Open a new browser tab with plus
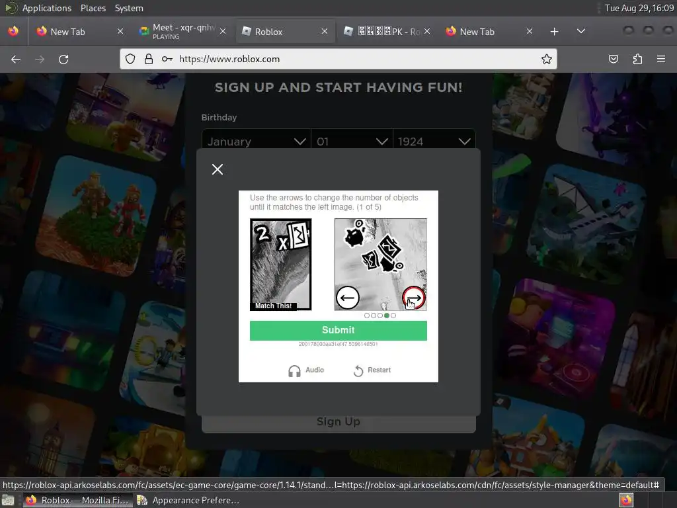The width and height of the screenshot is (677, 508). [555, 32]
